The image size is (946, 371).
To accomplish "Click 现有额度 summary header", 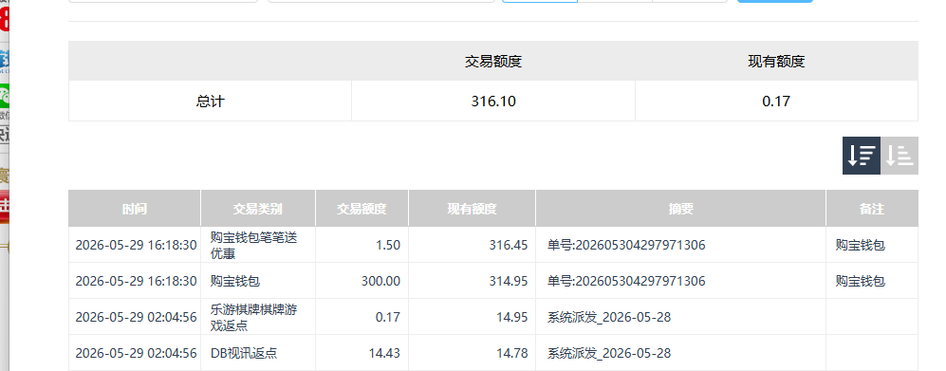I will tap(776, 62).
